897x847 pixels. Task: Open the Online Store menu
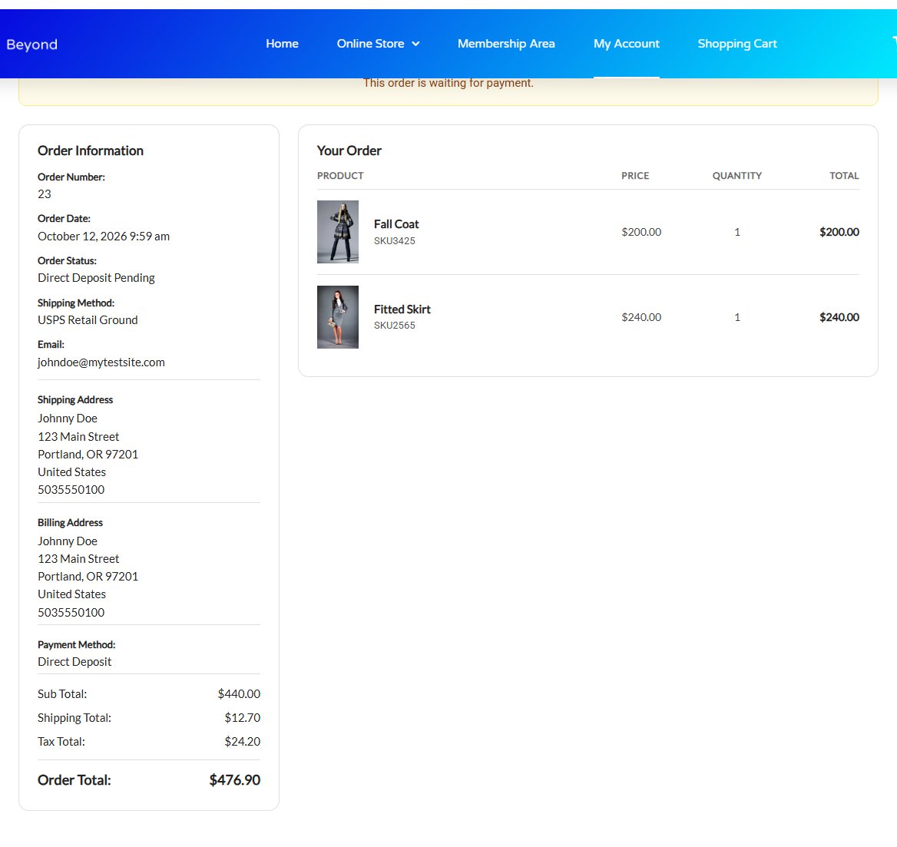(370, 44)
